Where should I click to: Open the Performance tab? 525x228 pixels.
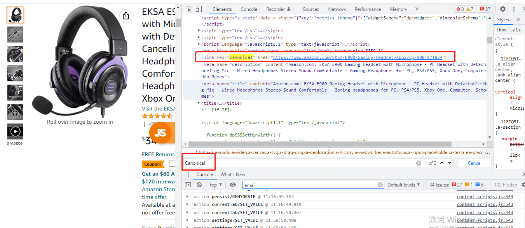(368, 9)
